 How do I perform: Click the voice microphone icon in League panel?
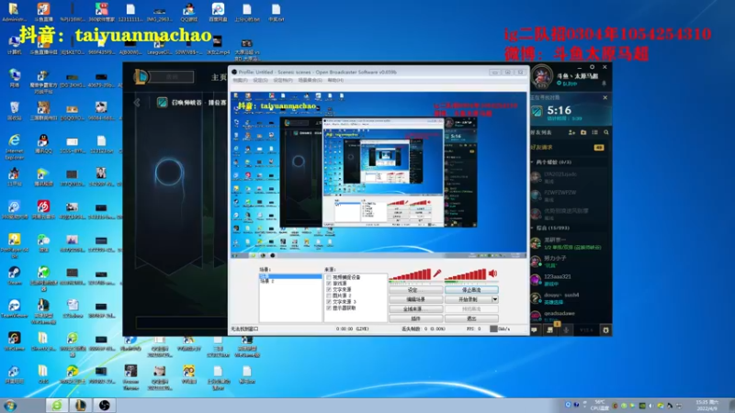(566, 330)
